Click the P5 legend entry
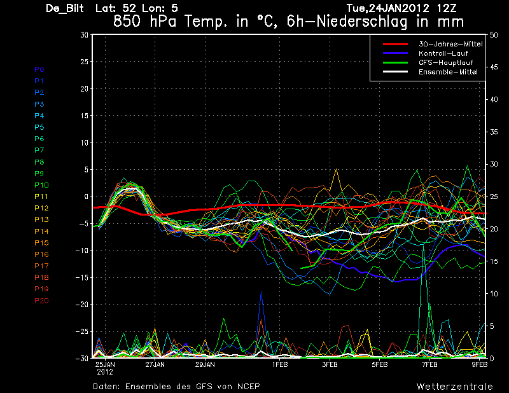 (x=39, y=127)
